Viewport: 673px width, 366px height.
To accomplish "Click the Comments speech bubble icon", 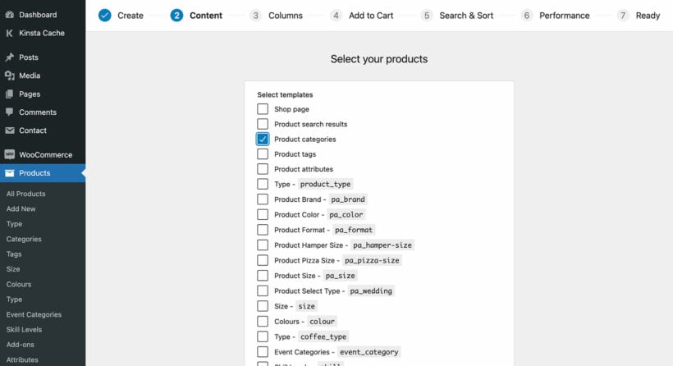I will tap(10, 112).
